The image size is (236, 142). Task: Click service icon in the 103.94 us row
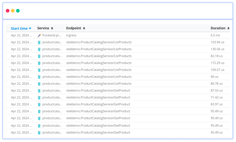[39, 42]
